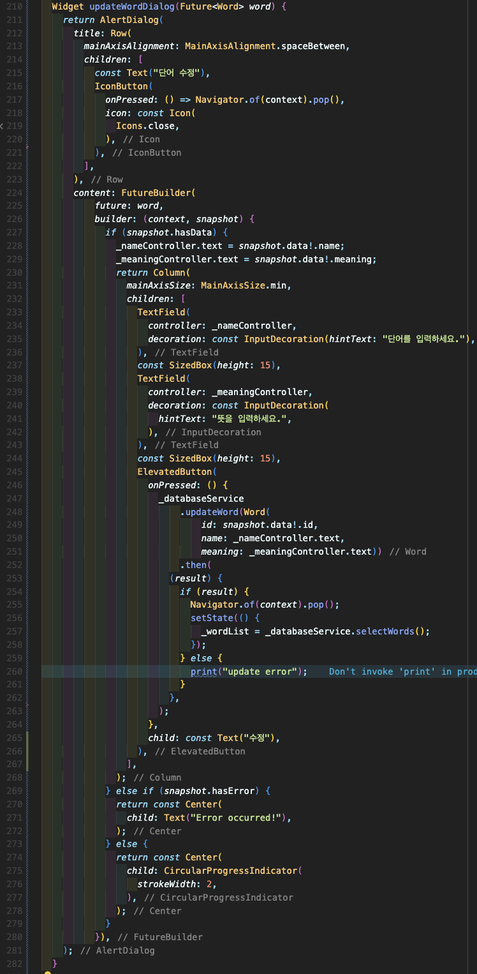The image size is (477, 974).
Task: Click line number 245 in the gutter
Action: pos(15,472)
